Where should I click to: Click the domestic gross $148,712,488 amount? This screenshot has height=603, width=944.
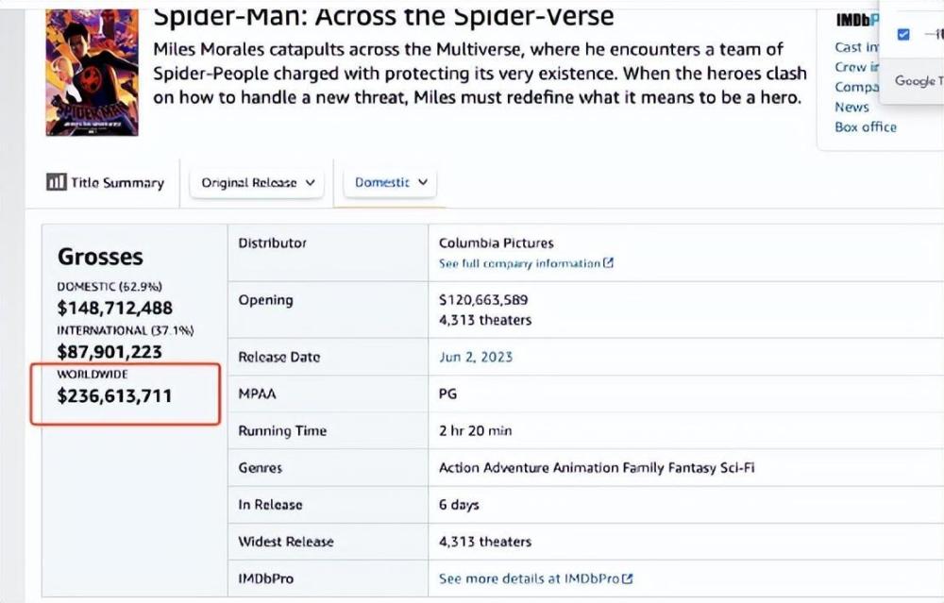(115, 309)
